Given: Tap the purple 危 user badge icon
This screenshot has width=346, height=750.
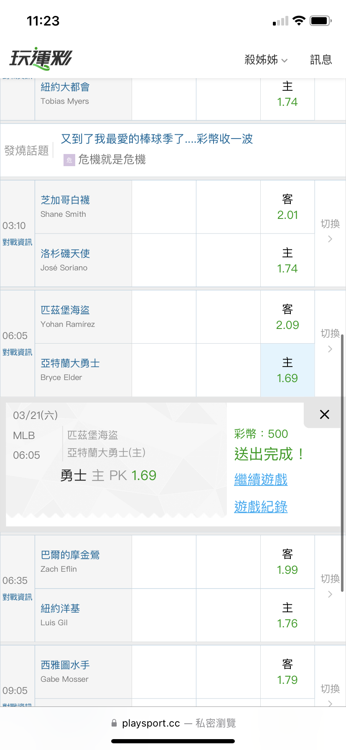Looking at the screenshot, I should 69,160.
